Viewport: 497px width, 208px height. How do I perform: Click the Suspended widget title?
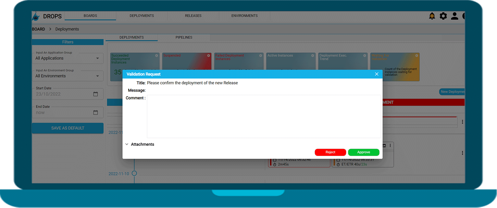tap(172, 56)
